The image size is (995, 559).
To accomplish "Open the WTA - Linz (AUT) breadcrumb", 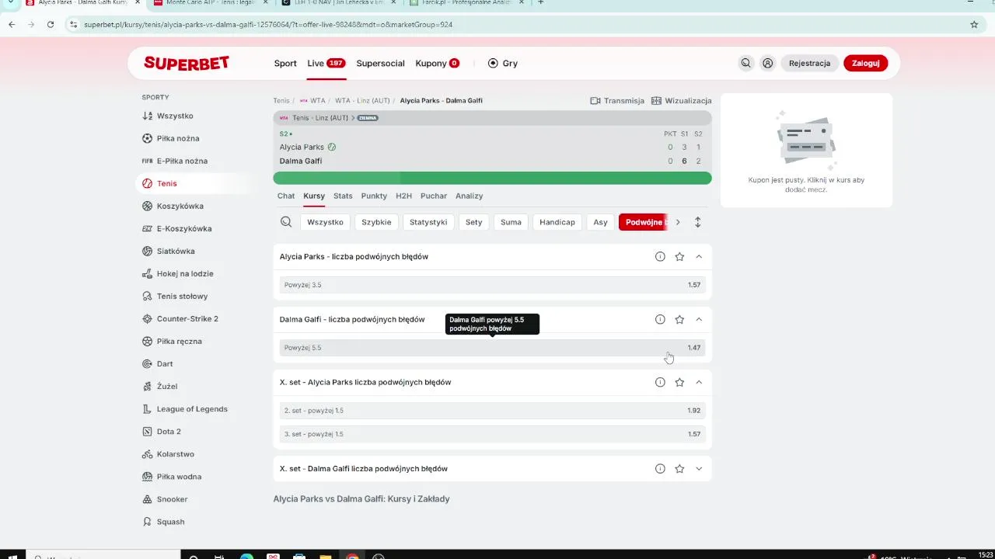I will pos(362,101).
